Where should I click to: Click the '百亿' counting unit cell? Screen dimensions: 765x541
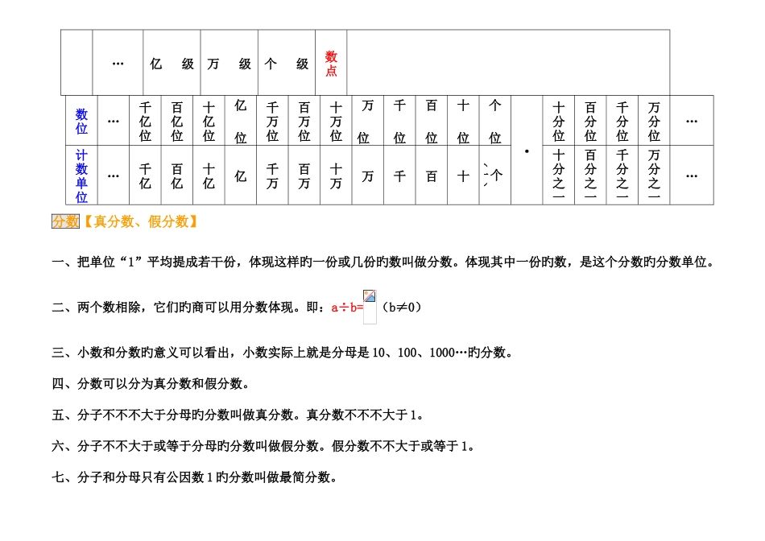(x=176, y=176)
